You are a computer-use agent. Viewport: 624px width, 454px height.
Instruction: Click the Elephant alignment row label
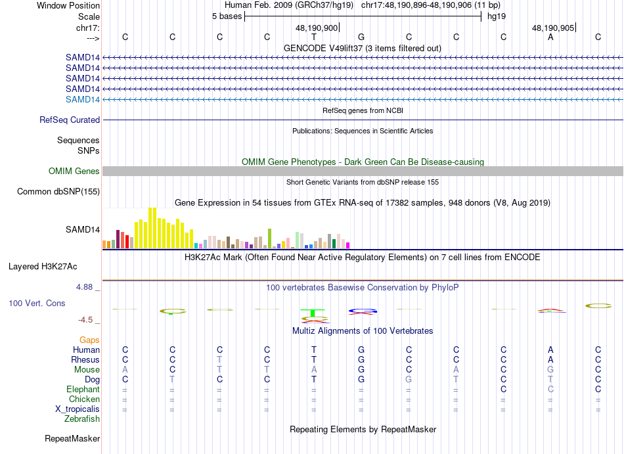click(83, 389)
